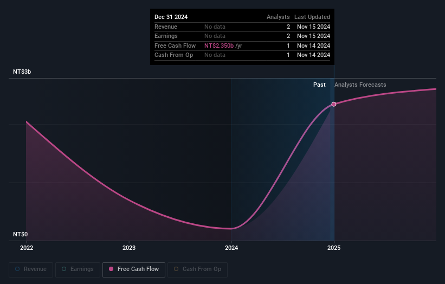Click the 2024 x-axis label

pyautogui.click(x=231, y=248)
